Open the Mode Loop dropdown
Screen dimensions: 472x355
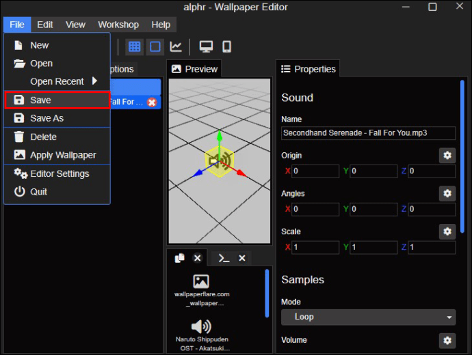click(x=368, y=317)
